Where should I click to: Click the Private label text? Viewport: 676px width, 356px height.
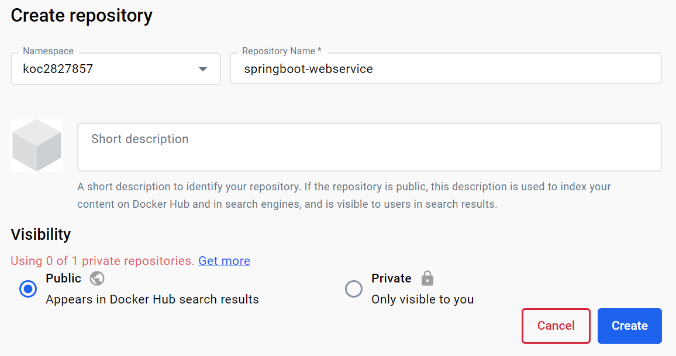[x=391, y=278]
